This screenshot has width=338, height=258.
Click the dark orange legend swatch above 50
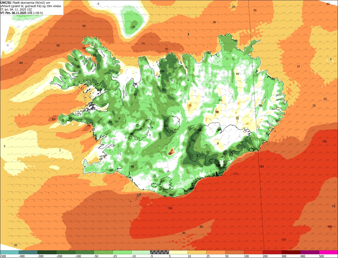tap(234, 252)
